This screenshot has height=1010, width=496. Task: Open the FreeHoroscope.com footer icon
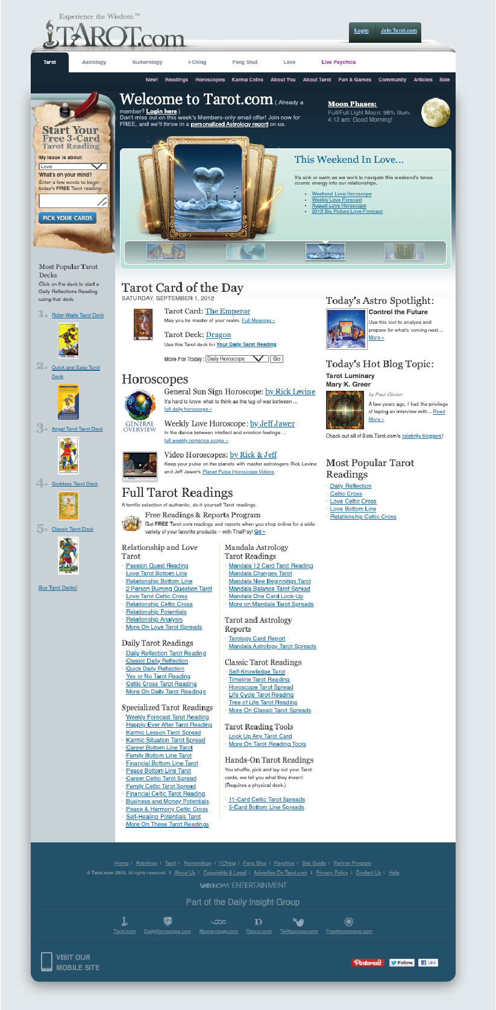(x=348, y=921)
